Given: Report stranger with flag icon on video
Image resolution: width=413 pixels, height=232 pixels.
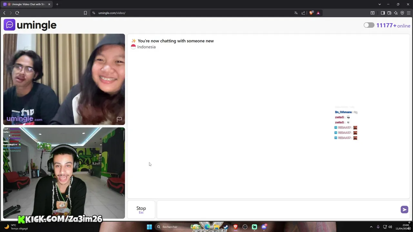Looking at the screenshot, I should tap(119, 119).
